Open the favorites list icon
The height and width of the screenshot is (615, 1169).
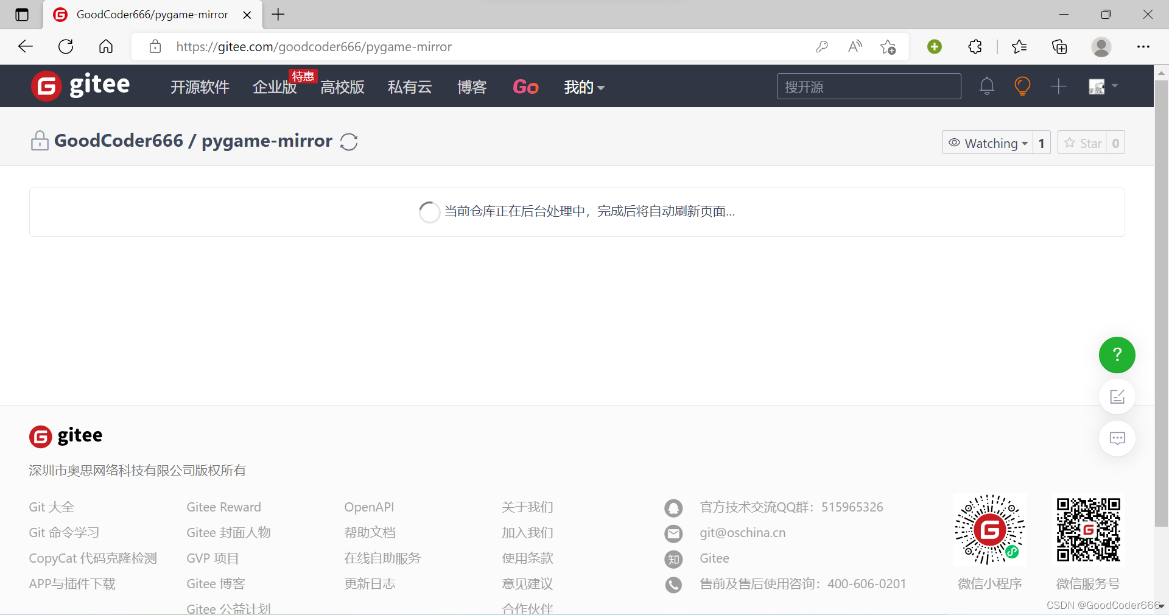[x=1019, y=46]
